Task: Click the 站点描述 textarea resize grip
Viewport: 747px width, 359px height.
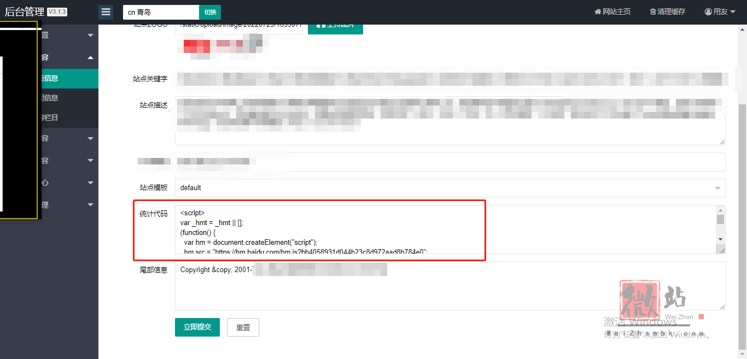Action: coord(722,142)
